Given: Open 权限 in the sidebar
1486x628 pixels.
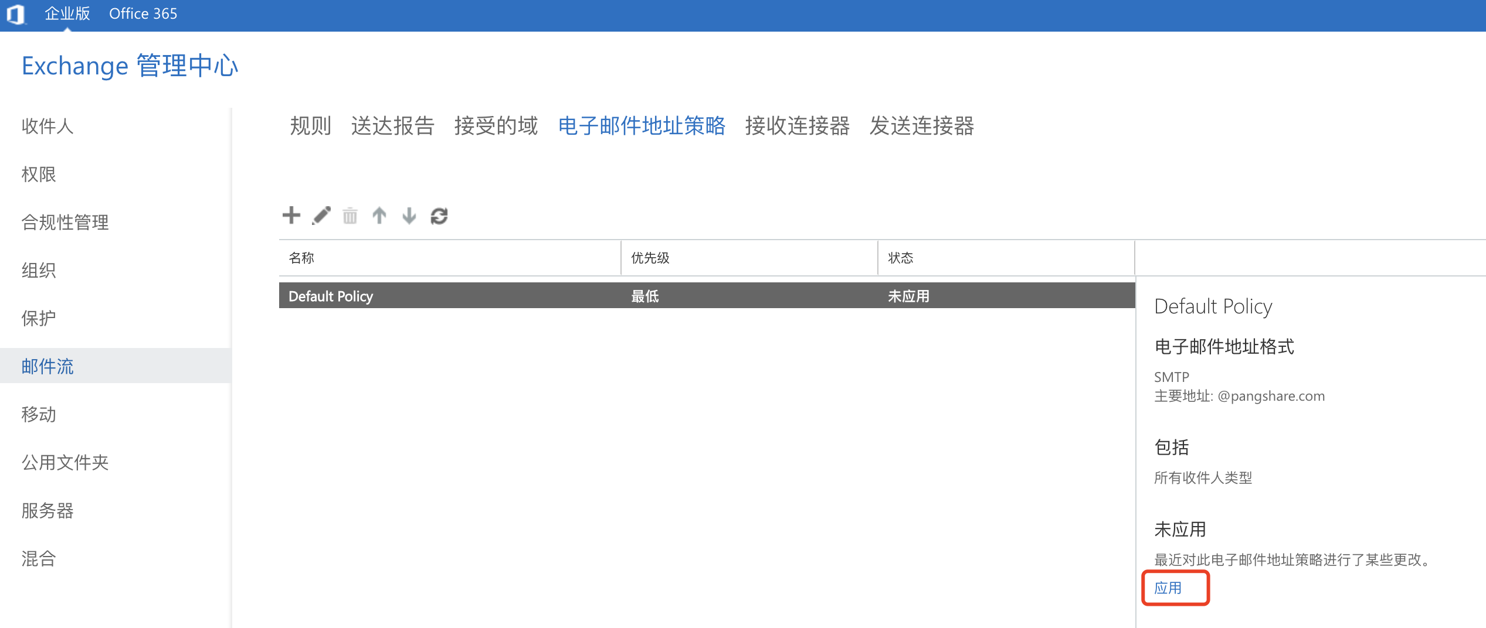Looking at the screenshot, I should 39,174.
